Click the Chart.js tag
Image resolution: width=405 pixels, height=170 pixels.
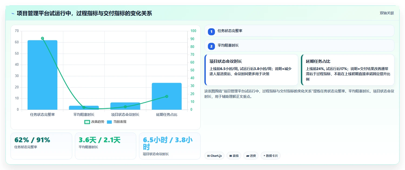click(214, 156)
